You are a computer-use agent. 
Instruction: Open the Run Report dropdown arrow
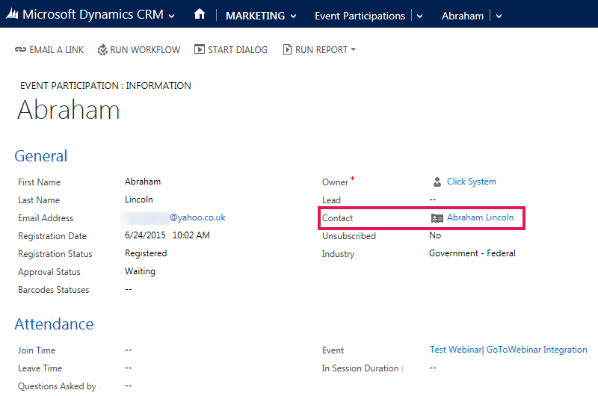tap(354, 50)
